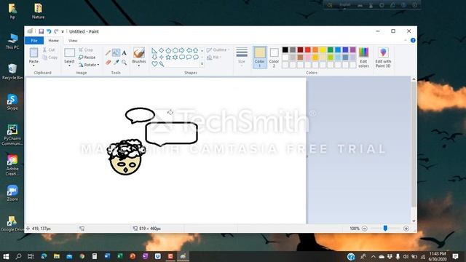This screenshot has height=262, width=466.
Task: Choose the hexagon shape
Action: [x=175, y=50]
